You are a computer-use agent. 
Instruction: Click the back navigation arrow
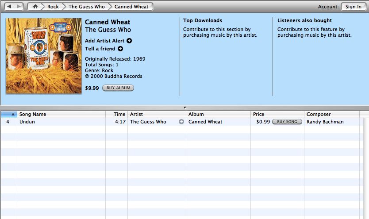9,7
